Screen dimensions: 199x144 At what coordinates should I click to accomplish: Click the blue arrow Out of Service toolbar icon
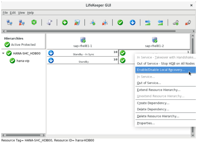(133, 23)
